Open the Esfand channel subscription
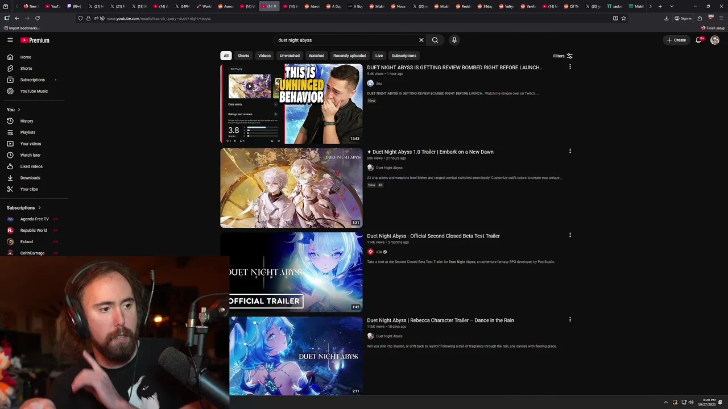 pyautogui.click(x=27, y=242)
